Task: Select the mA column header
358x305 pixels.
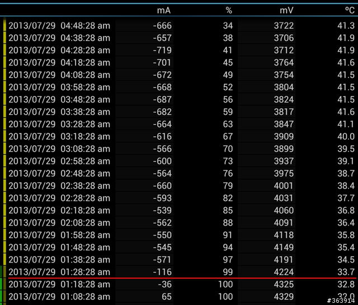Action: (x=164, y=11)
